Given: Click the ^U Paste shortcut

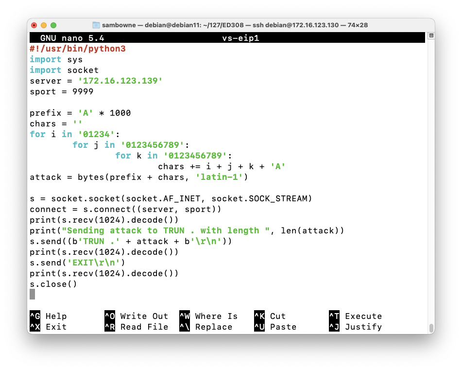Looking at the screenshot, I should click(275, 327).
